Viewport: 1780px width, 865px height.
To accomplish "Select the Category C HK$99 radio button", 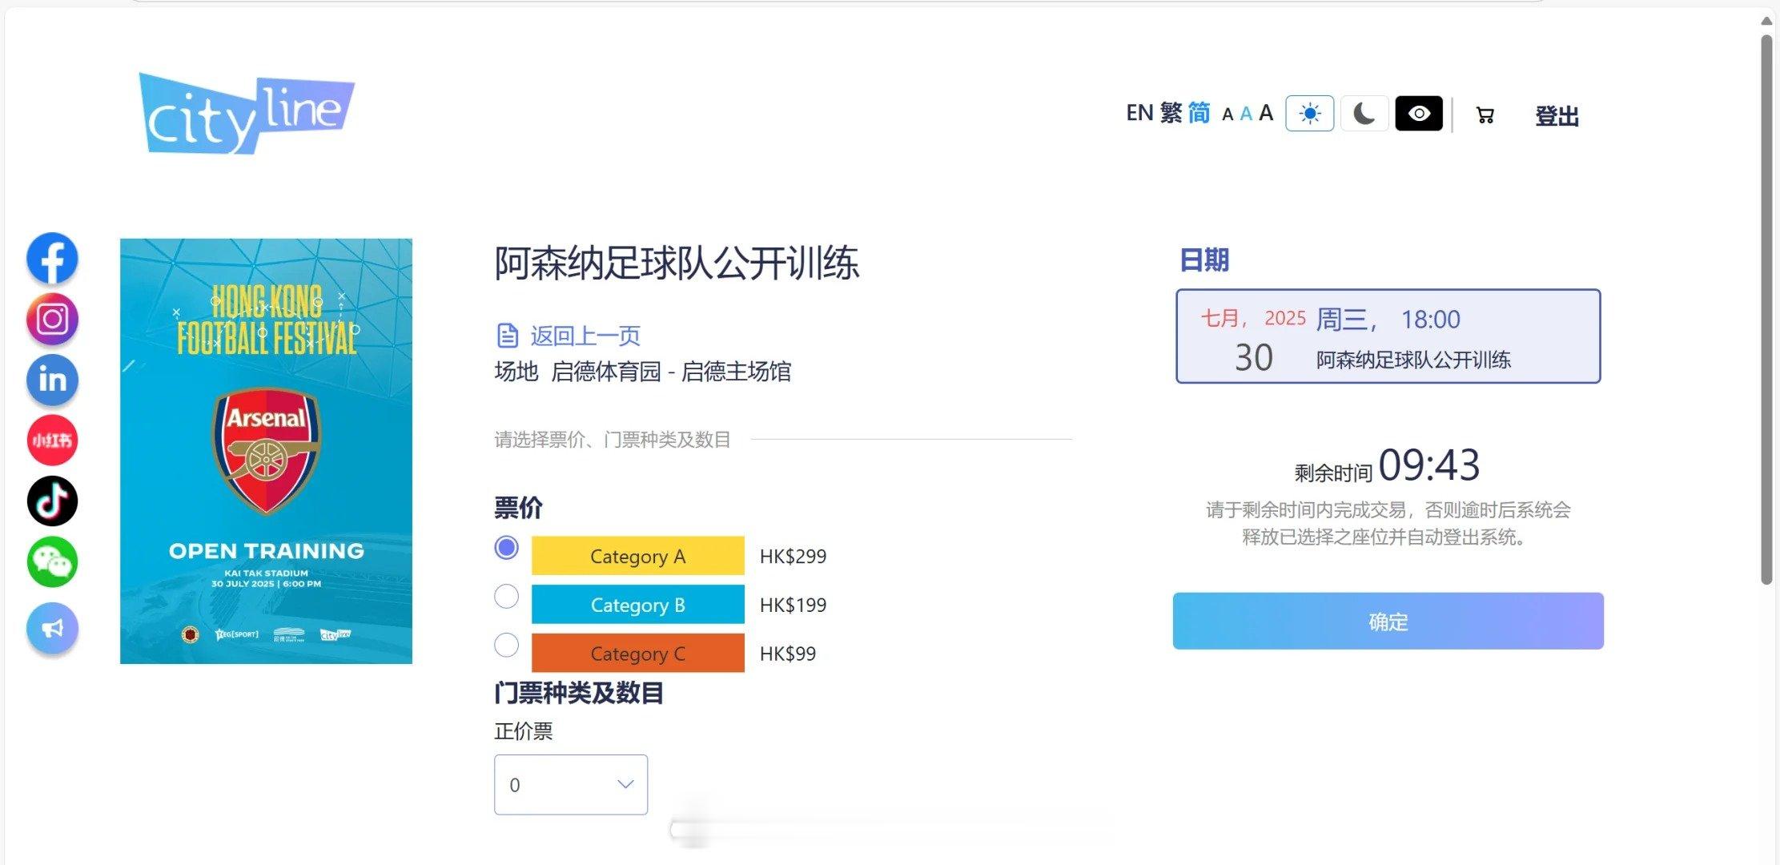I will click(x=506, y=646).
